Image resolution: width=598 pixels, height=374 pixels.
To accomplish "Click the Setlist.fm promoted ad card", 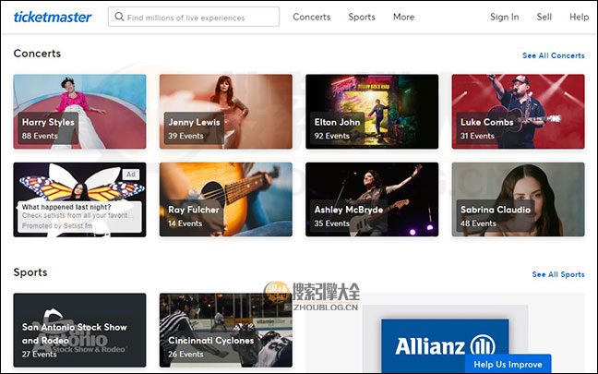I will [79, 199].
